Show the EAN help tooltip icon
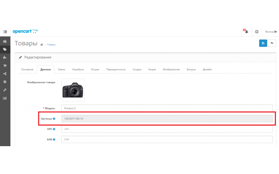Viewport: 279px width, 174px height. 54,140
